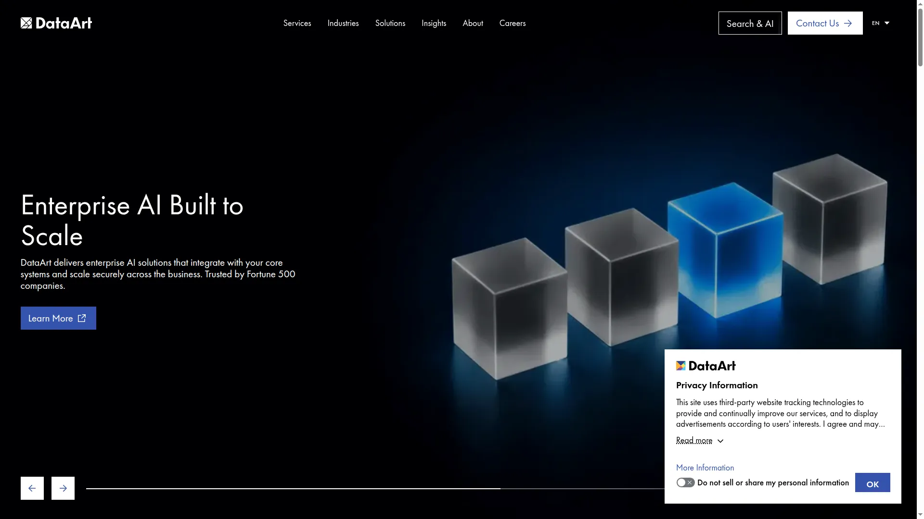Click the Learn More button

click(58, 318)
